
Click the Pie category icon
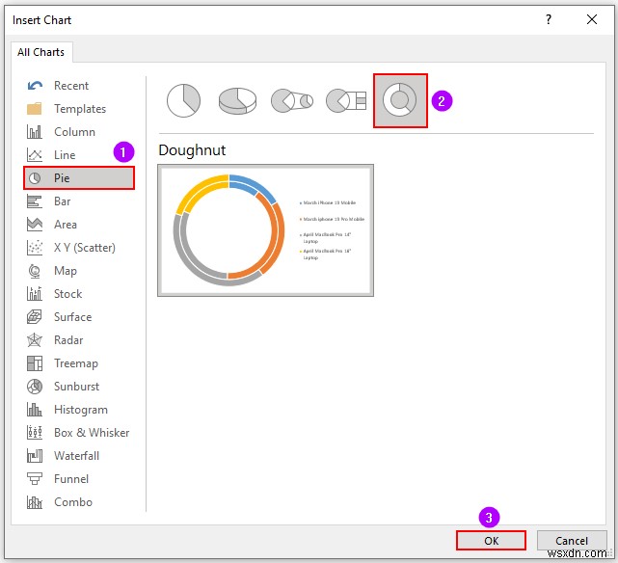[x=35, y=178]
